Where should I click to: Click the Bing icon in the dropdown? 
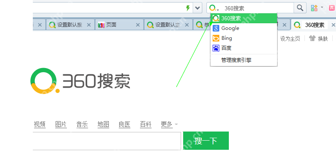tap(216, 38)
